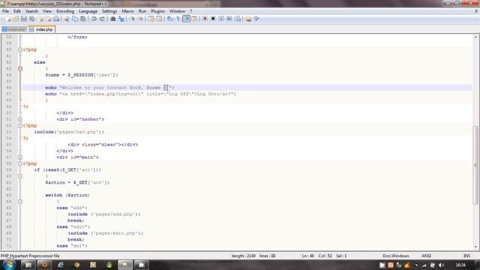Toggle synchronized vertical scrolling
Image resolution: width=480 pixels, height=270 pixels.
(x=151, y=19)
